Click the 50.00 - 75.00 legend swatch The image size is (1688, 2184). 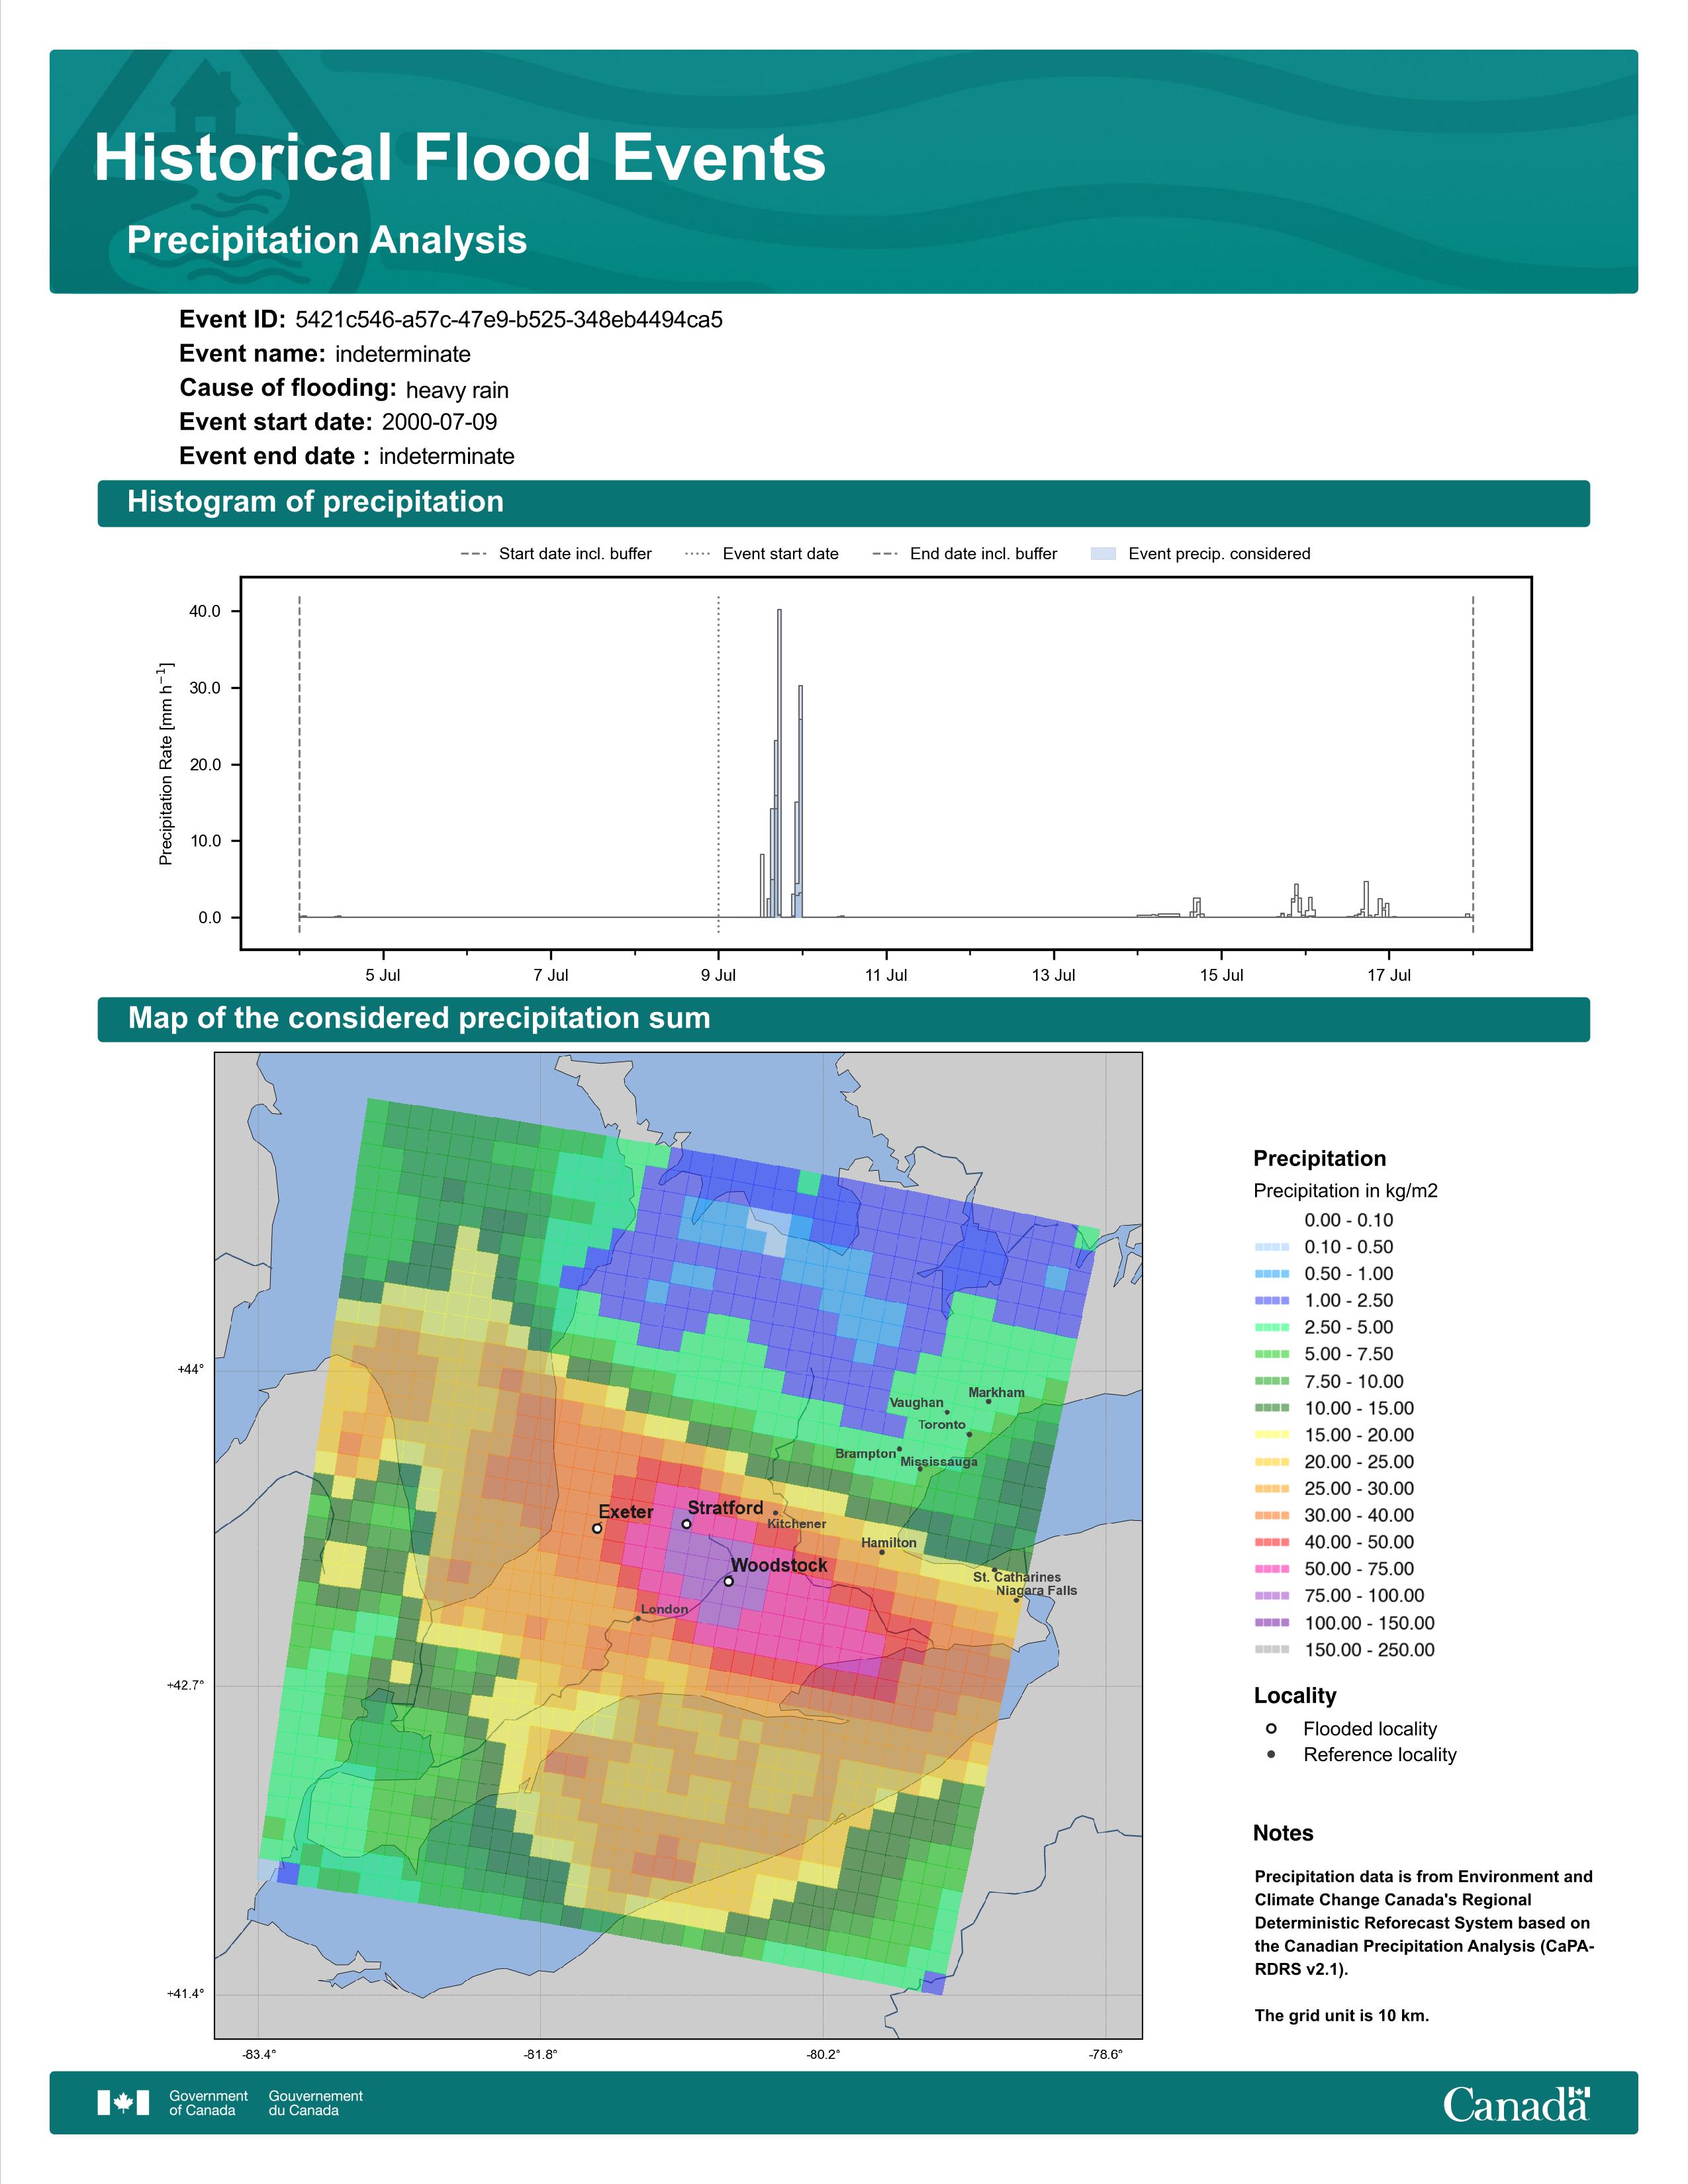[x=1271, y=1569]
